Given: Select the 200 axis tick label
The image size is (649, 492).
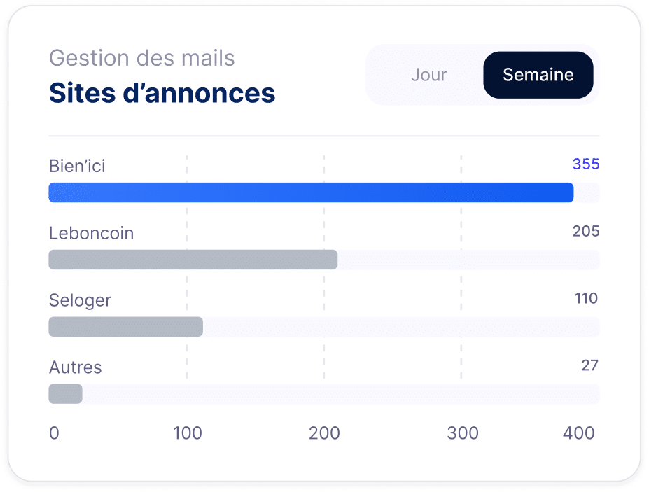Looking at the screenshot, I should [324, 433].
